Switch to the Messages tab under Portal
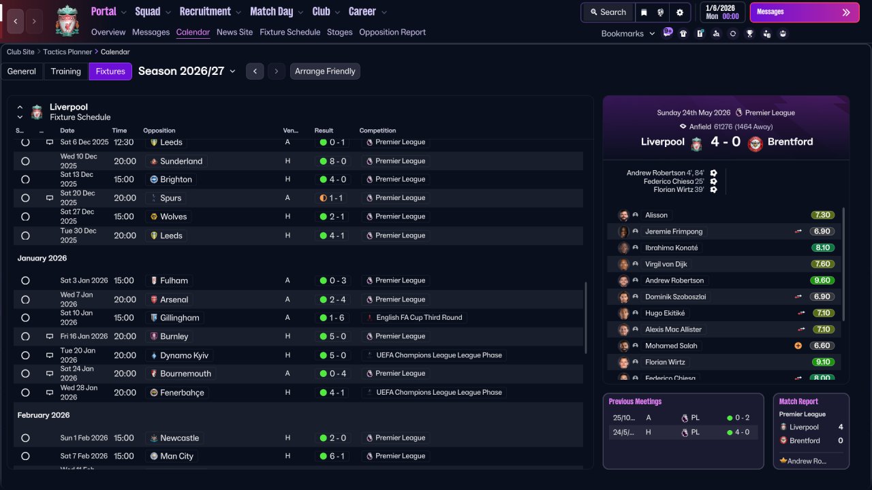 pos(151,32)
